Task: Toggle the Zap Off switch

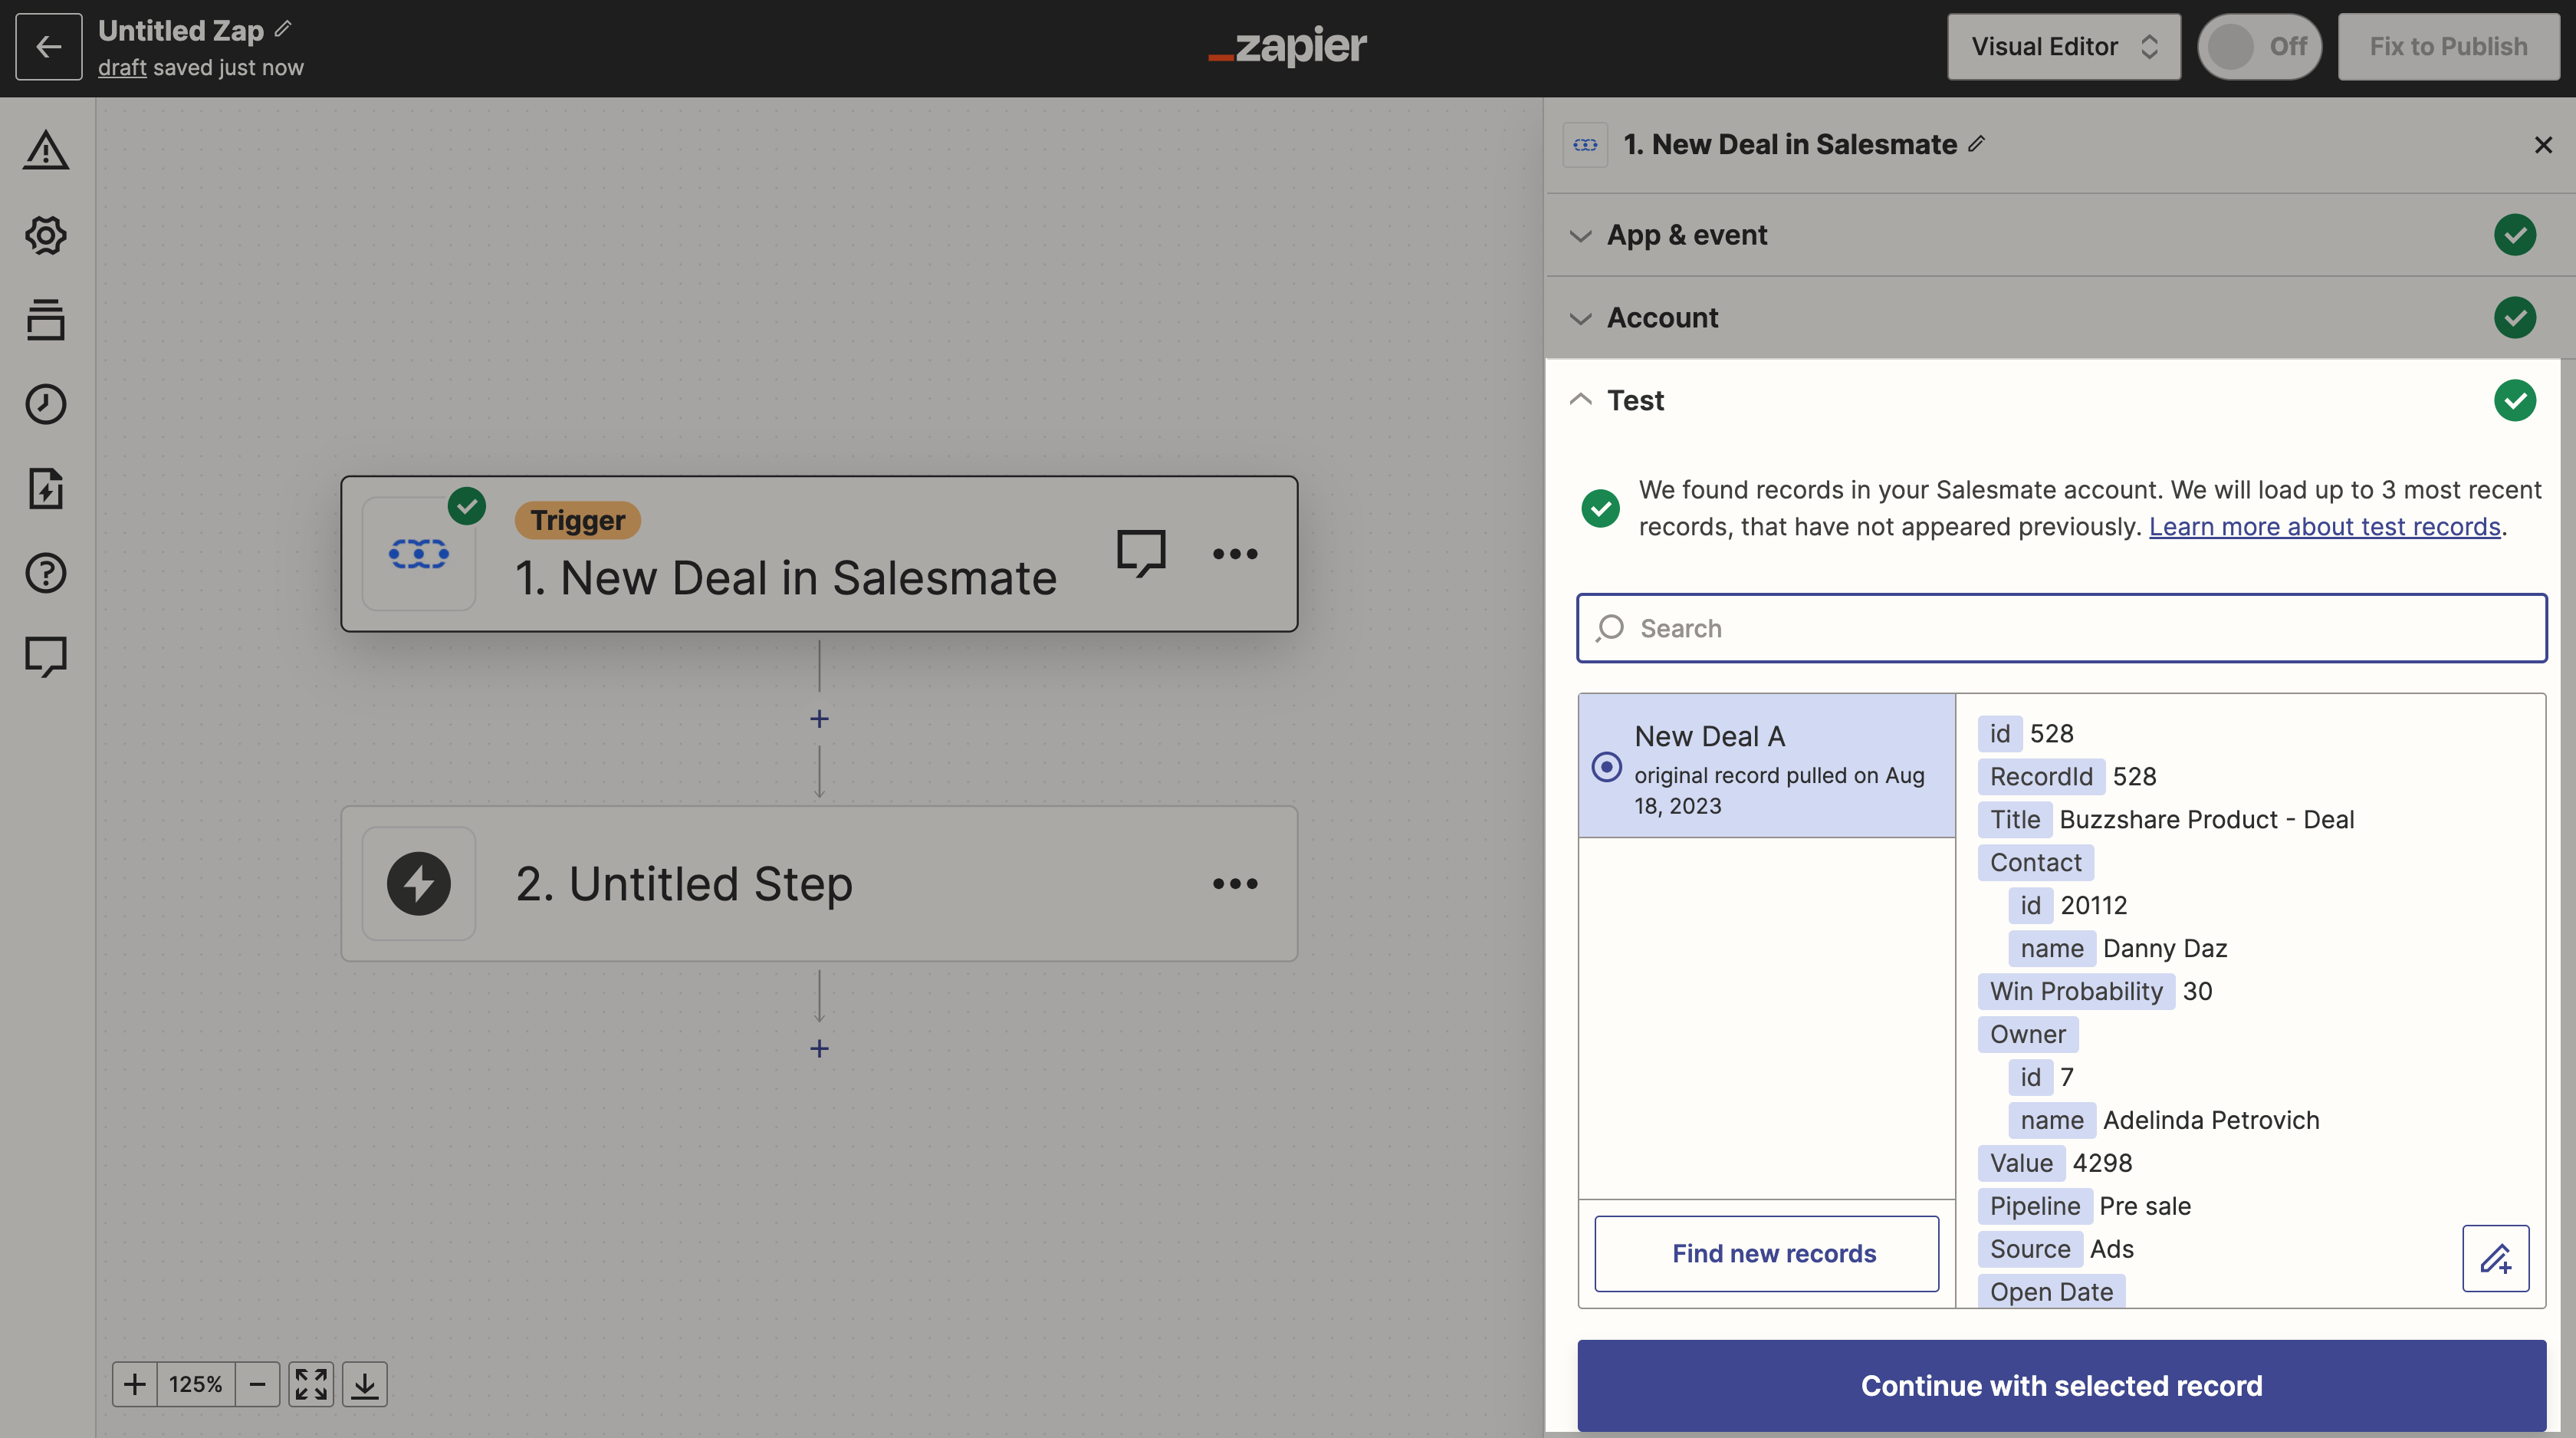Action: tap(2259, 46)
